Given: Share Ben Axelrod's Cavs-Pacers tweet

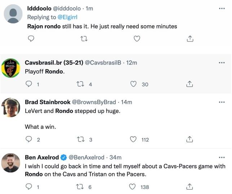Looking at the screenshot, I should coord(188,187).
